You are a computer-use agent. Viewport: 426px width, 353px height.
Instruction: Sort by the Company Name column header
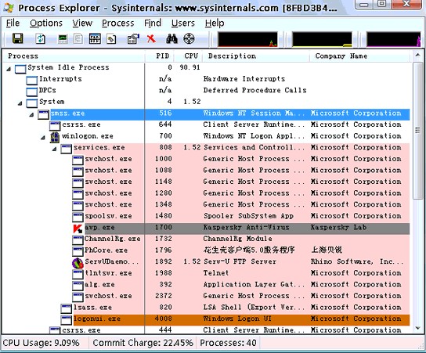click(x=359, y=56)
